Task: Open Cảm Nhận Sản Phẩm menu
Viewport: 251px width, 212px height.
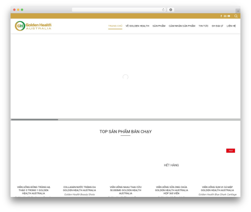Action: point(182,26)
